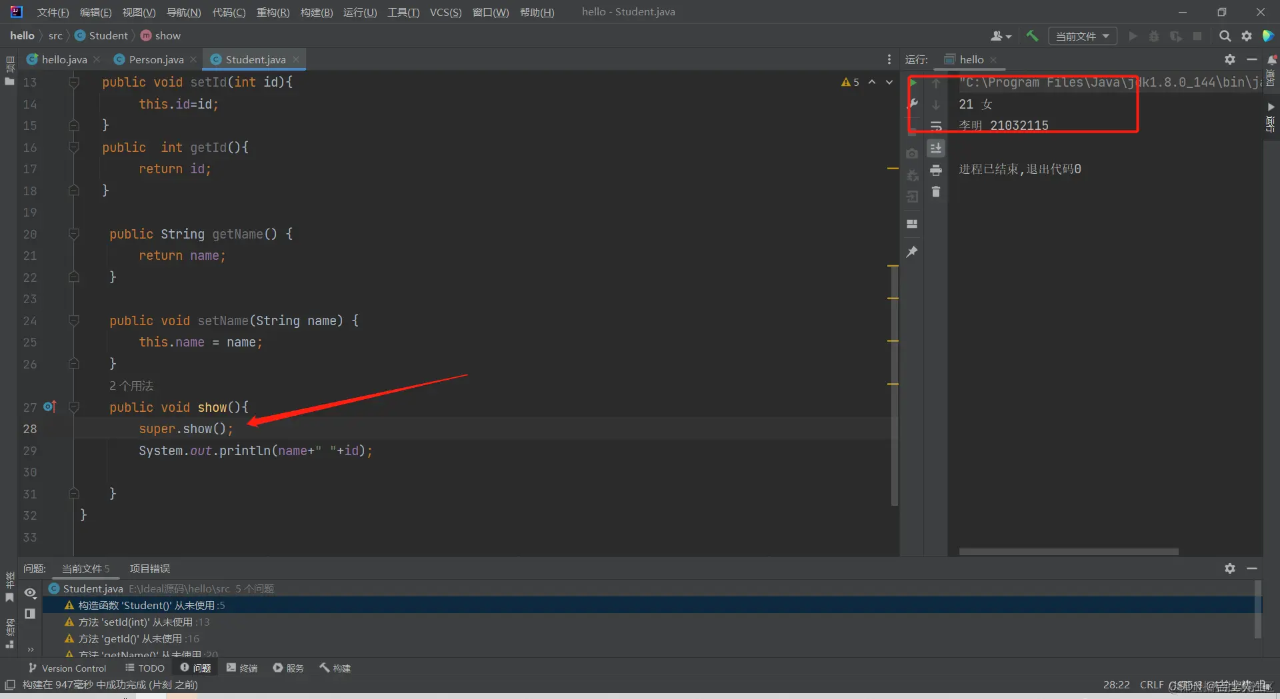Open the TODO tool window button
Screen dimensions: 1280x699
click(x=145, y=668)
